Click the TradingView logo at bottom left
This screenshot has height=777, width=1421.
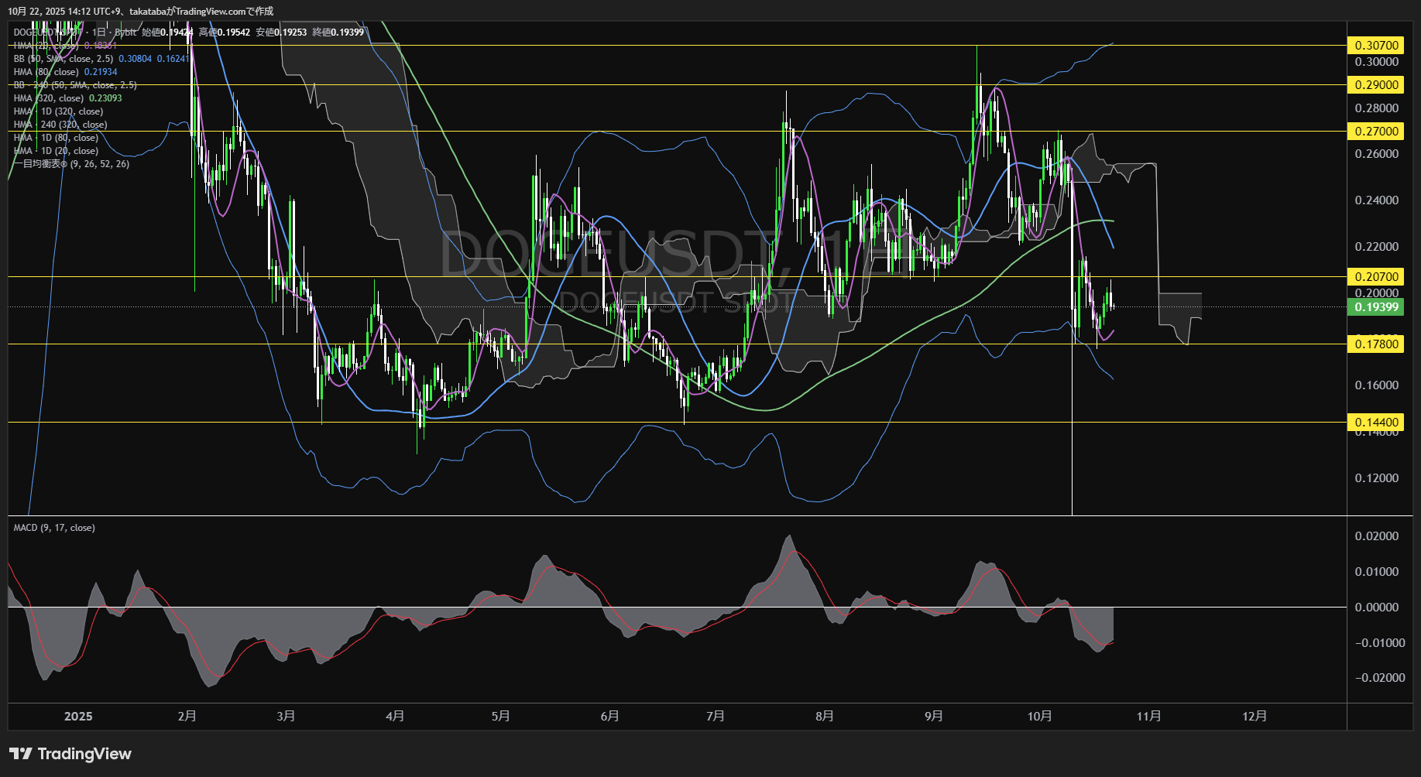coord(70,754)
